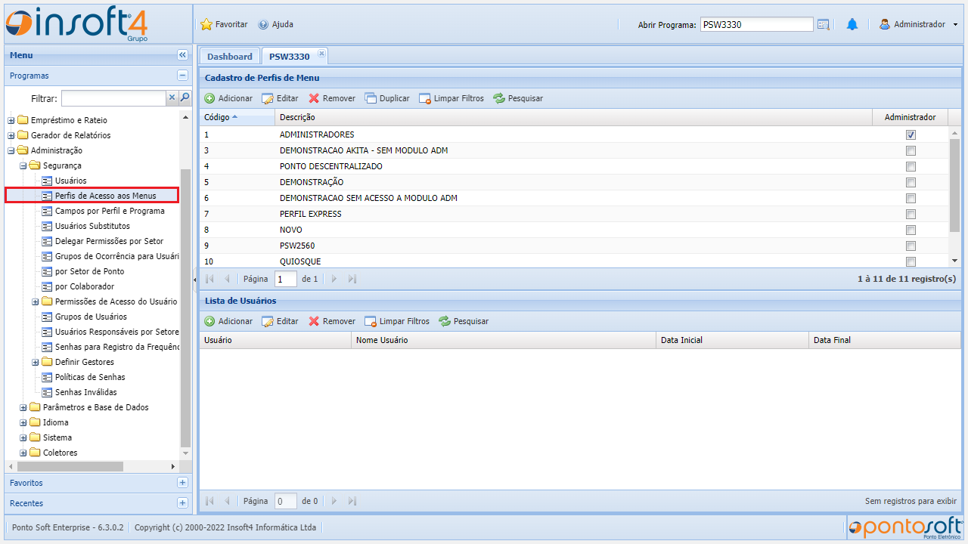Click the Favoritar star icon
Viewport: 968px width, 544px height.
206,24
